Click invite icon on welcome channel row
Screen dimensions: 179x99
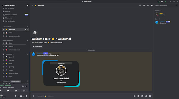[26, 29]
